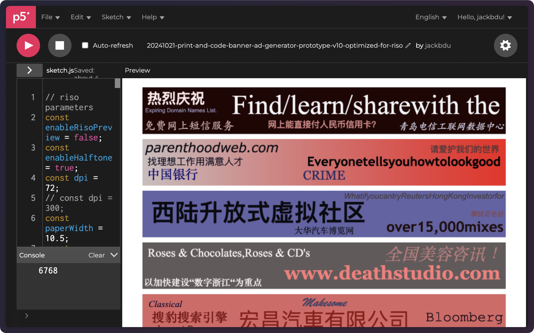Viewport: 534px width, 333px height.
Task: Enable the Auto-refresh checkbox
Action: [85, 45]
